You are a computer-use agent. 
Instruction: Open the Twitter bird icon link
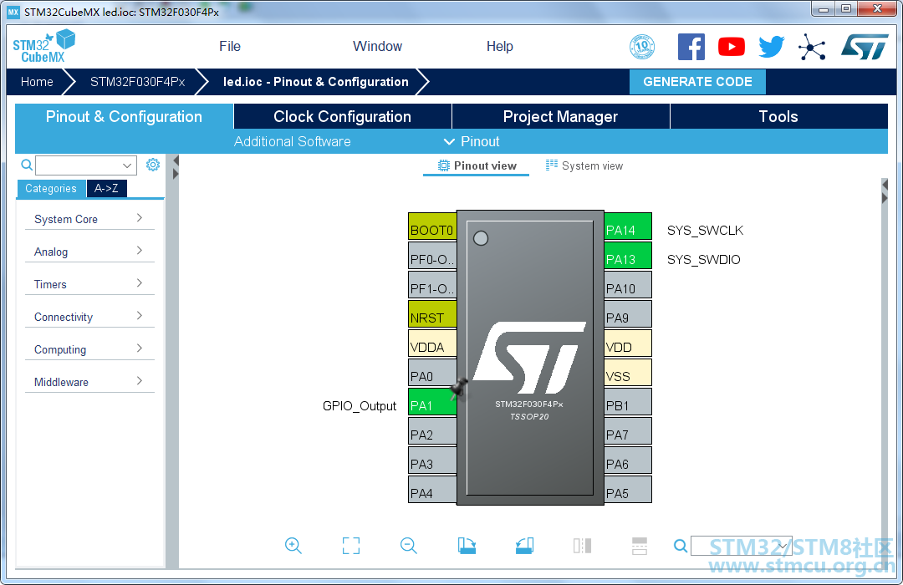pyautogui.click(x=771, y=47)
